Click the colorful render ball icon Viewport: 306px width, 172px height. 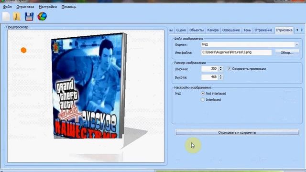pos(42,16)
